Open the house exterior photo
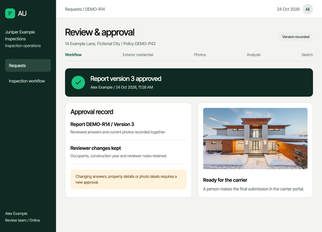Screen dimensions: 322x232 (255, 138)
